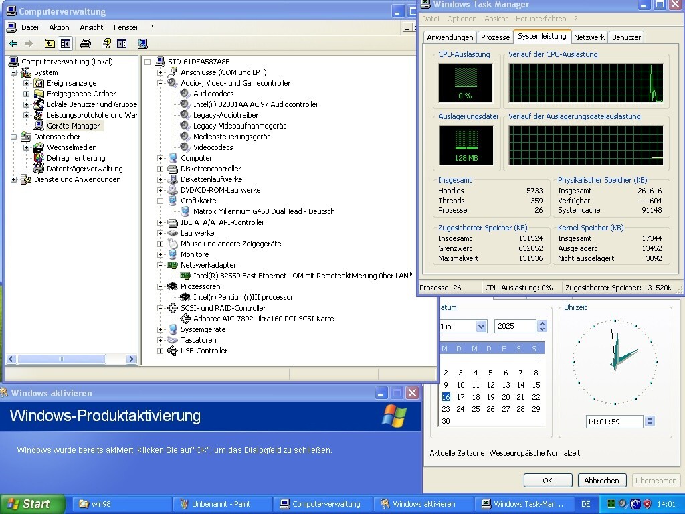Collapse the Audio-, Video- und Gamecontroller node

click(161, 83)
